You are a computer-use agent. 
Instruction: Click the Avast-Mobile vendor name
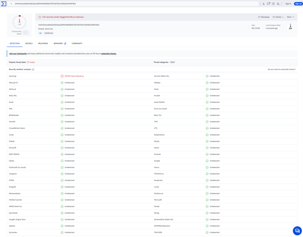click(159, 102)
